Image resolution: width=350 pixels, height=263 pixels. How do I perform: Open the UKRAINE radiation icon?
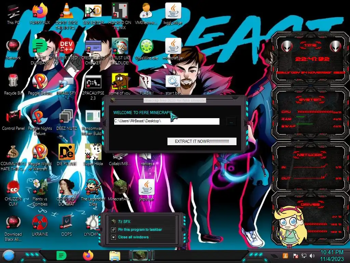(x=40, y=225)
